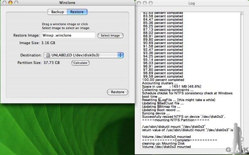Click the '90.69 percent completed' log line
The width and height of the screenshot is (249, 155).
click(163, 43)
